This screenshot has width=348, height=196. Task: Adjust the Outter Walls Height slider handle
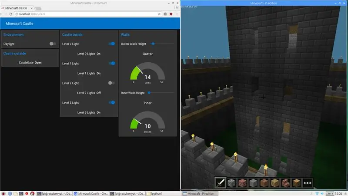[153, 44]
